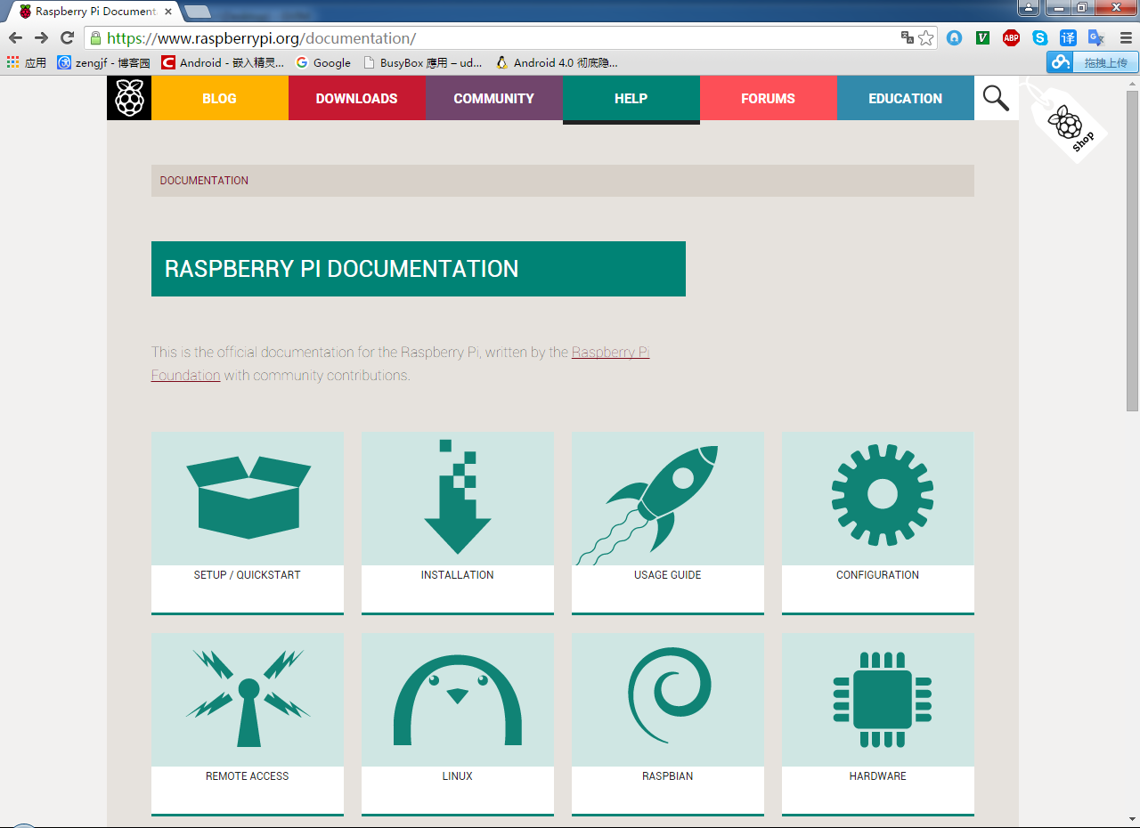Image resolution: width=1140 pixels, height=828 pixels.
Task: Open the 应用 apps bookmark
Action: click(26, 62)
